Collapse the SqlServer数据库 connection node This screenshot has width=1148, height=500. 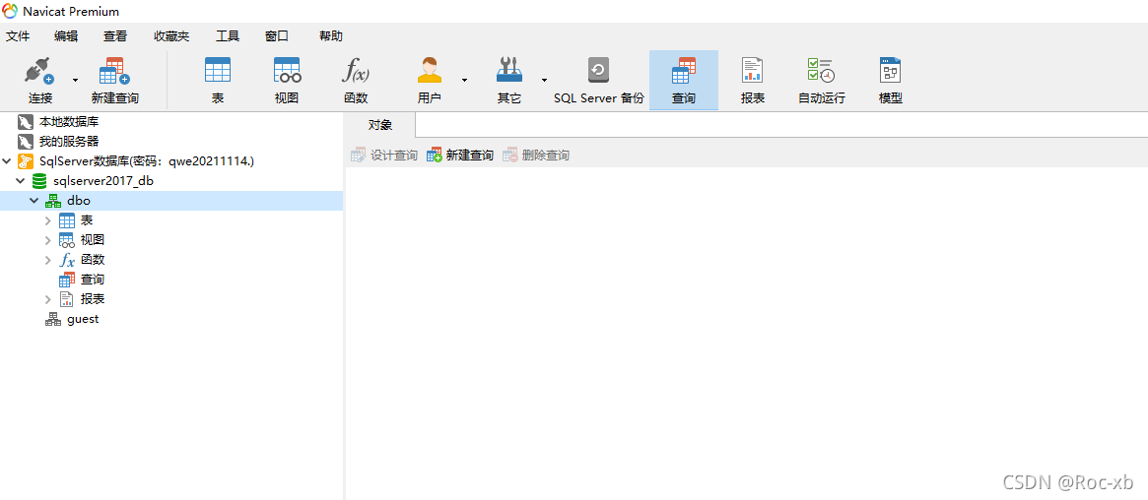(x=7, y=160)
